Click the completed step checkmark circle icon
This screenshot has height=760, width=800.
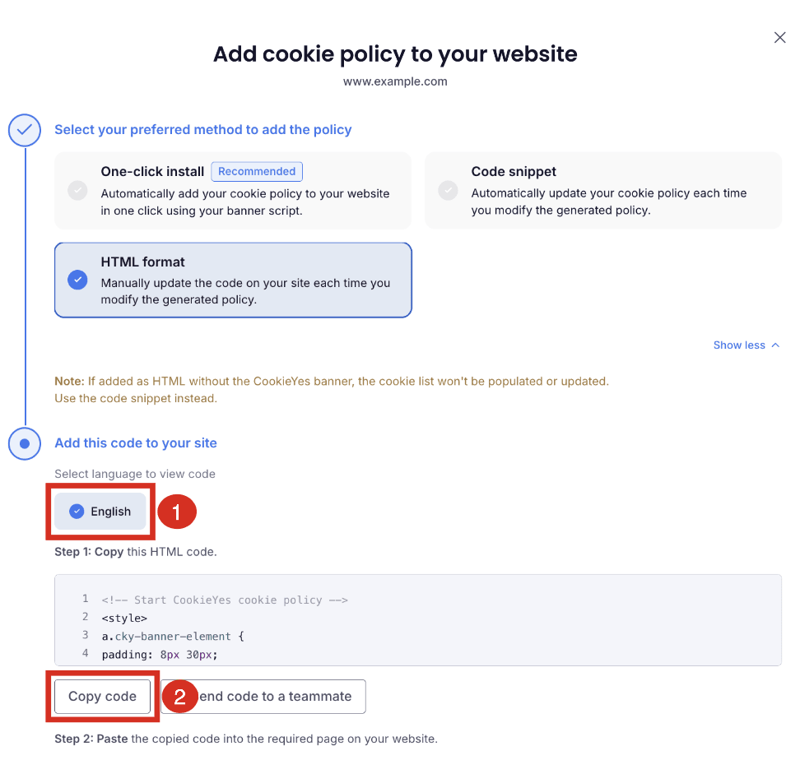click(25, 131)
